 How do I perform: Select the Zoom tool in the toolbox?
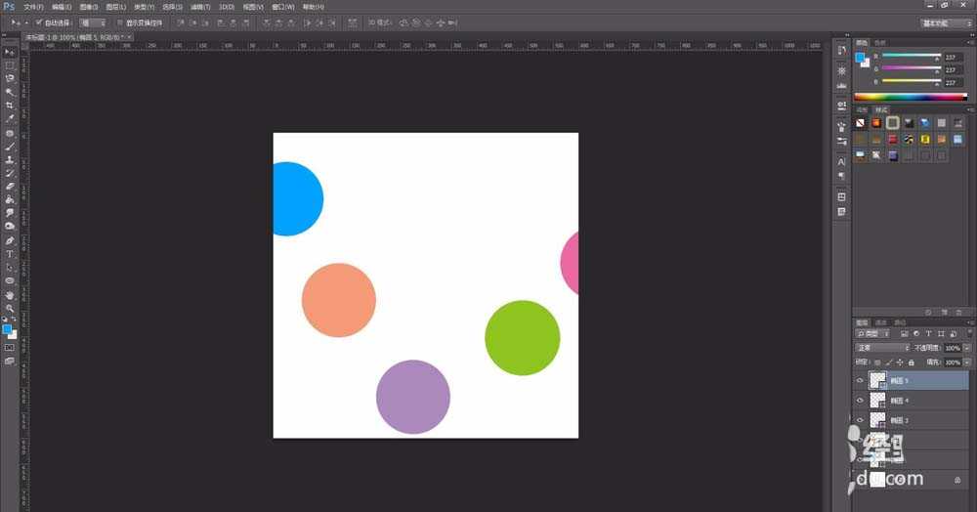pos(10,308)
